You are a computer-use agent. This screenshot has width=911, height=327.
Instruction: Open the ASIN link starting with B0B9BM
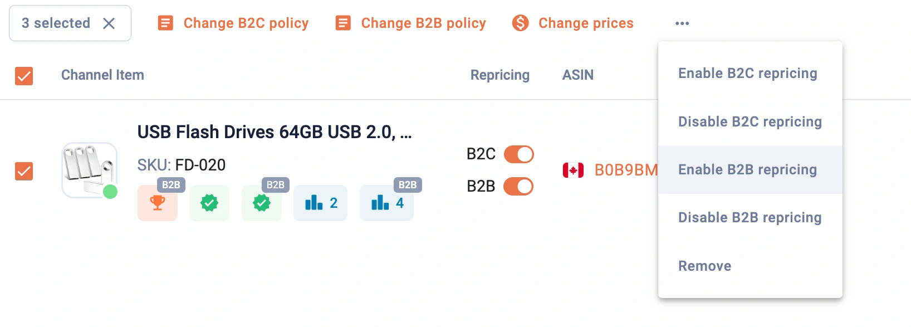point(625,170)
